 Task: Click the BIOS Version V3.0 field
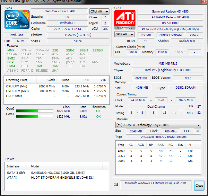click(x=188, y=78)
